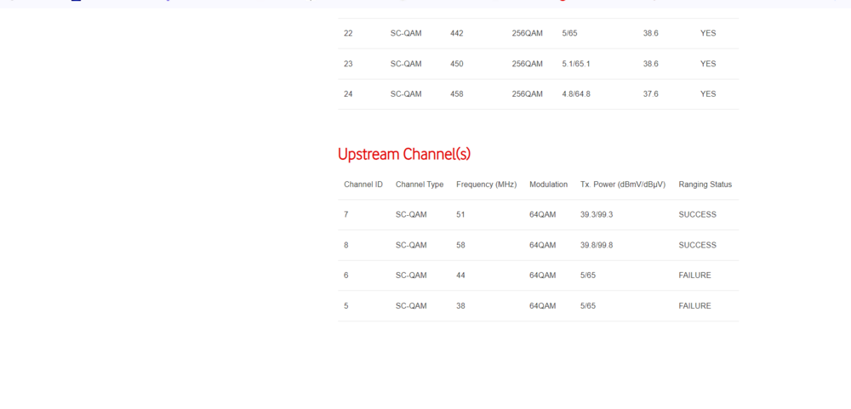Image resolution: width=851 pixels, height=409 pixels.
Task: Click the "Ranging Status" column header
Action: pos(705,185)
